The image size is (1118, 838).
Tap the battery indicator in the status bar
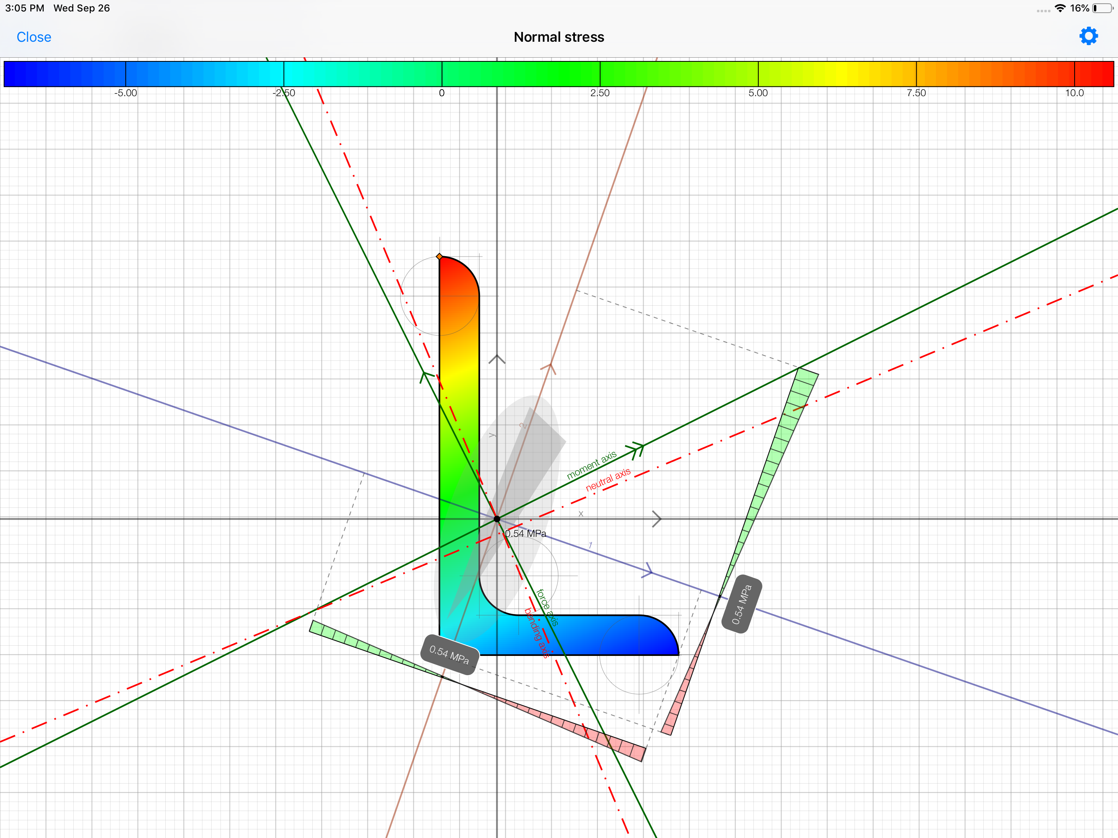point(1102,8)
